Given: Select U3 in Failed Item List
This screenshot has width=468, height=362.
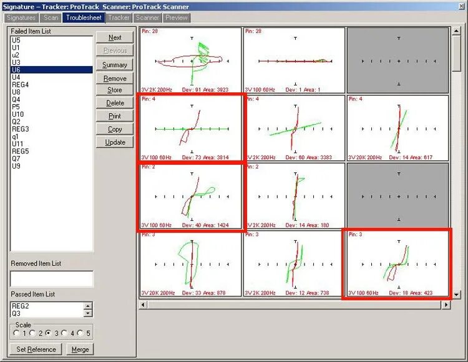Looking at the screenshot, I should point(52,62).
